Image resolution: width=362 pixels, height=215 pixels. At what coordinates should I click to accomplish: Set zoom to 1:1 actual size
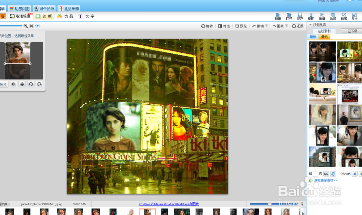click(37, 26)
